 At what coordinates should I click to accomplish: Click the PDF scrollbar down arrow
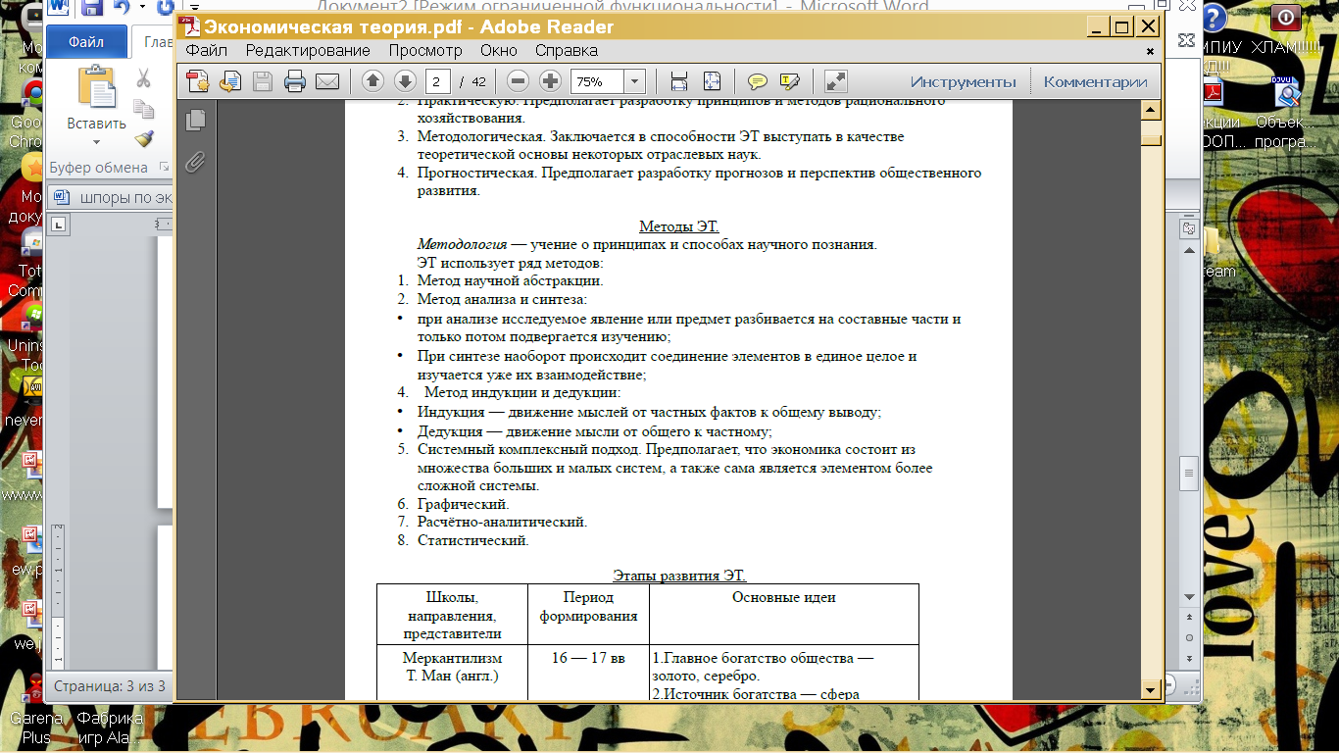1151,691
